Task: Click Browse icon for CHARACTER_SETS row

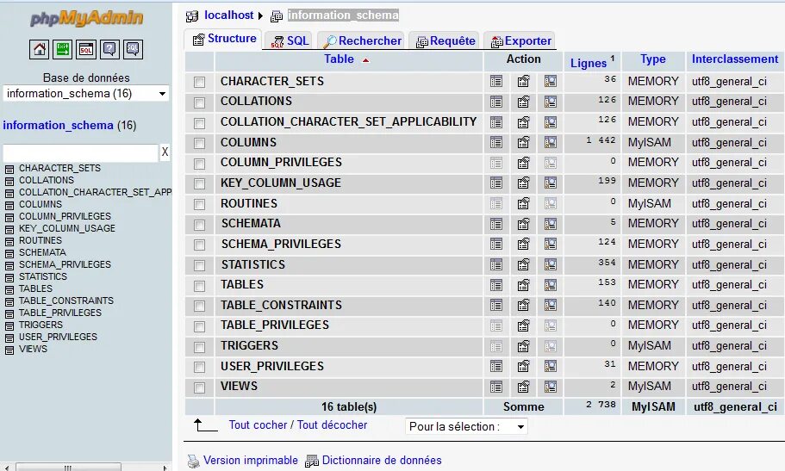Action: (x=496, y=81)
